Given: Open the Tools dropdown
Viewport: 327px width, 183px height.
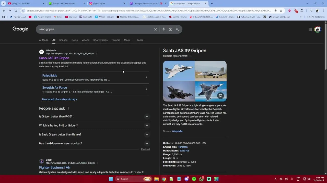Looking at the screenshot, I should [x=141, y=40].
